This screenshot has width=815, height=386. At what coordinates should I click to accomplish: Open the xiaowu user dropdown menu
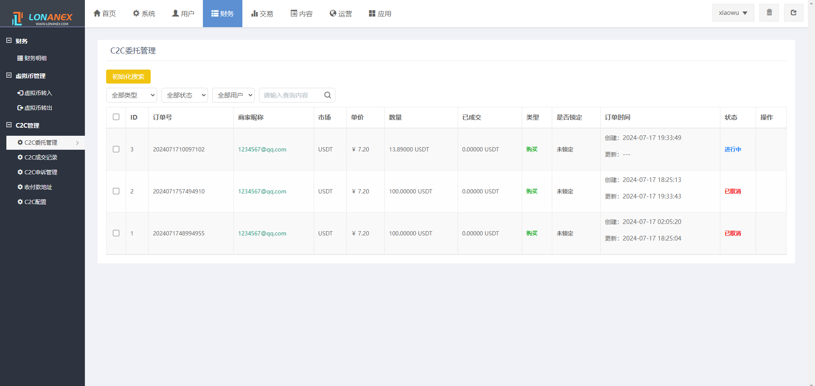pos(733,13)
